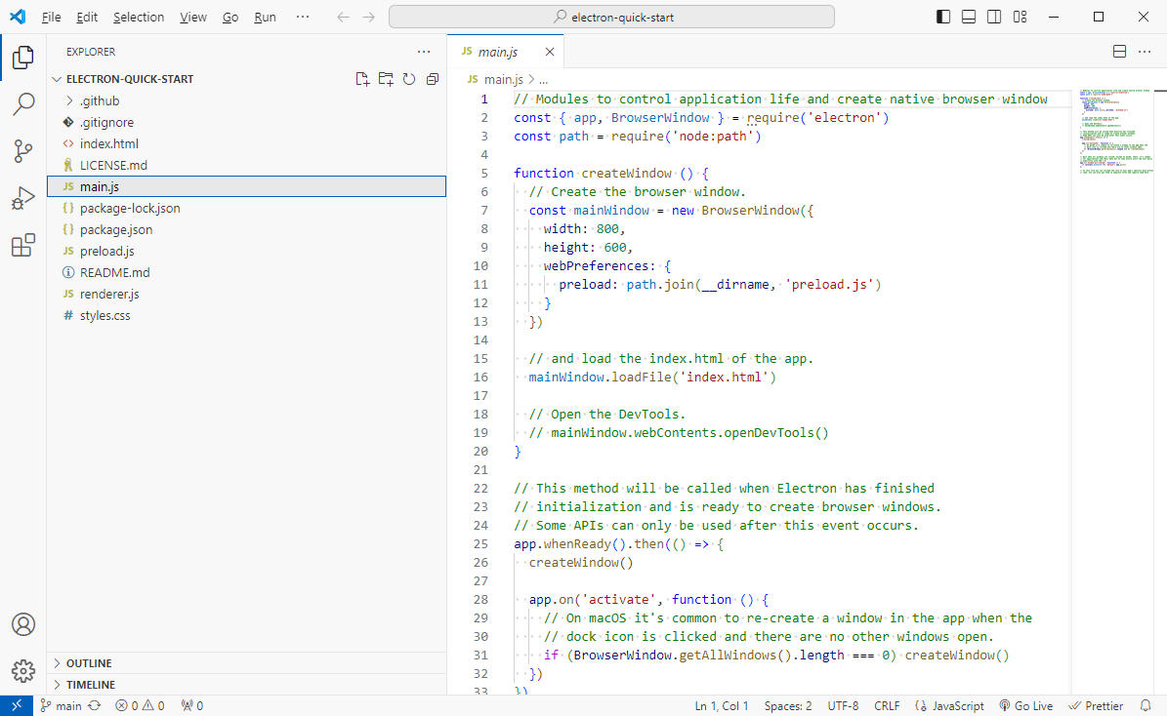
Task: Click Prettier in status bar
Action: (x=1096, y=705)
